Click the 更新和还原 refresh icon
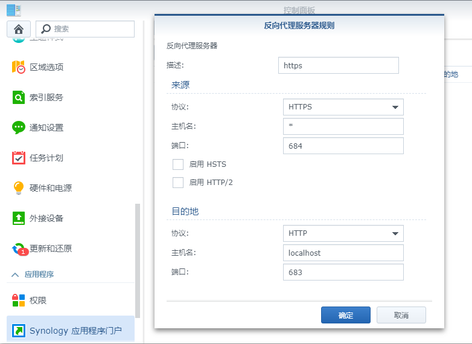472x344 pixels. coord(18,248)
